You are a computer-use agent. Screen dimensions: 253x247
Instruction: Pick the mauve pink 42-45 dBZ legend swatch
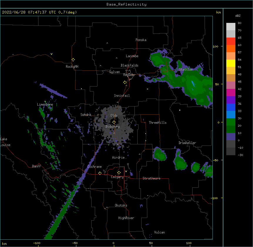tap(231, 85)
